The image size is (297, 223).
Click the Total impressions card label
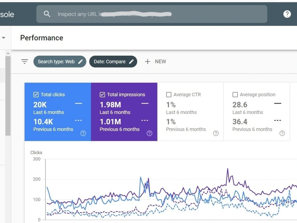click(x=126, y=95)
